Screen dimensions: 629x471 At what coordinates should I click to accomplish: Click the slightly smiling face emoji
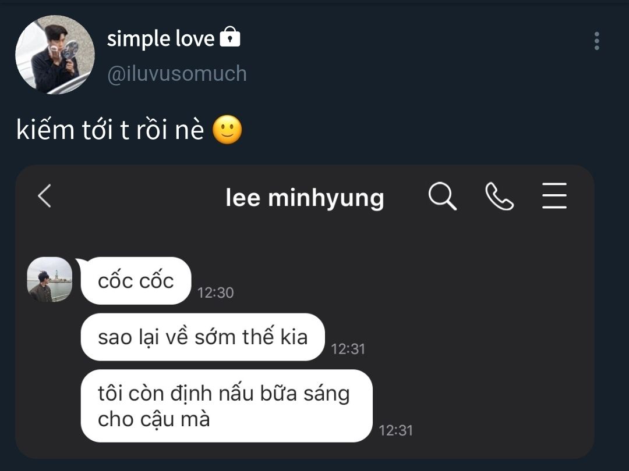click(x=227, y=130)
